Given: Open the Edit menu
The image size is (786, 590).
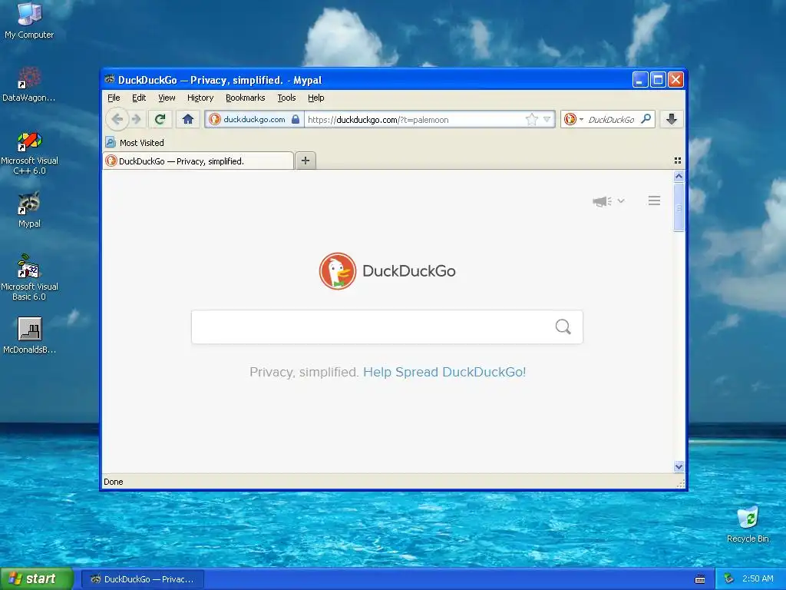Looking at the screenshot, I should point(139,98).
